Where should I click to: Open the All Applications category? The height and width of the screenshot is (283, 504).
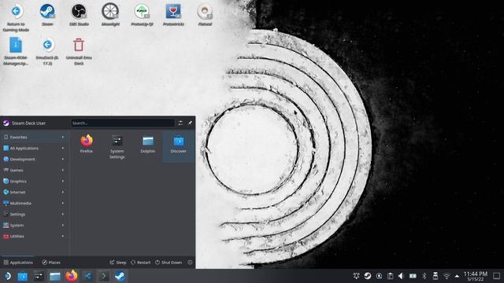[34, 149]
